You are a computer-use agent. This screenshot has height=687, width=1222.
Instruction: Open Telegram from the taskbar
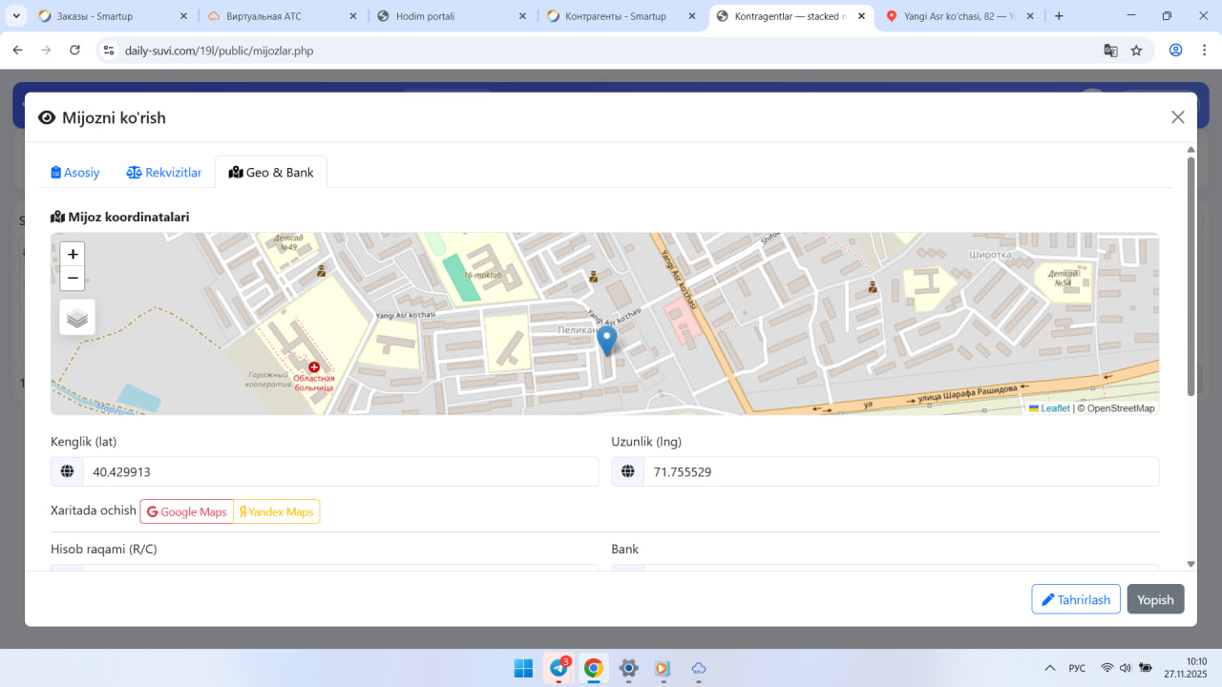[x=558, y=668]
